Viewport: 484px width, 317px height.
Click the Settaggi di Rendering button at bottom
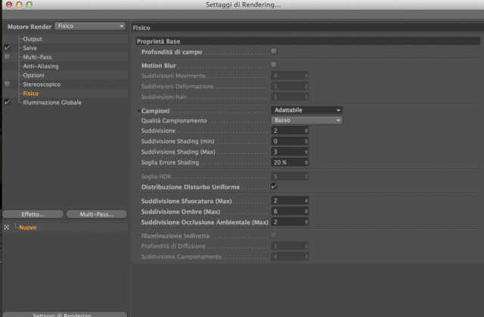pos(64,315)
